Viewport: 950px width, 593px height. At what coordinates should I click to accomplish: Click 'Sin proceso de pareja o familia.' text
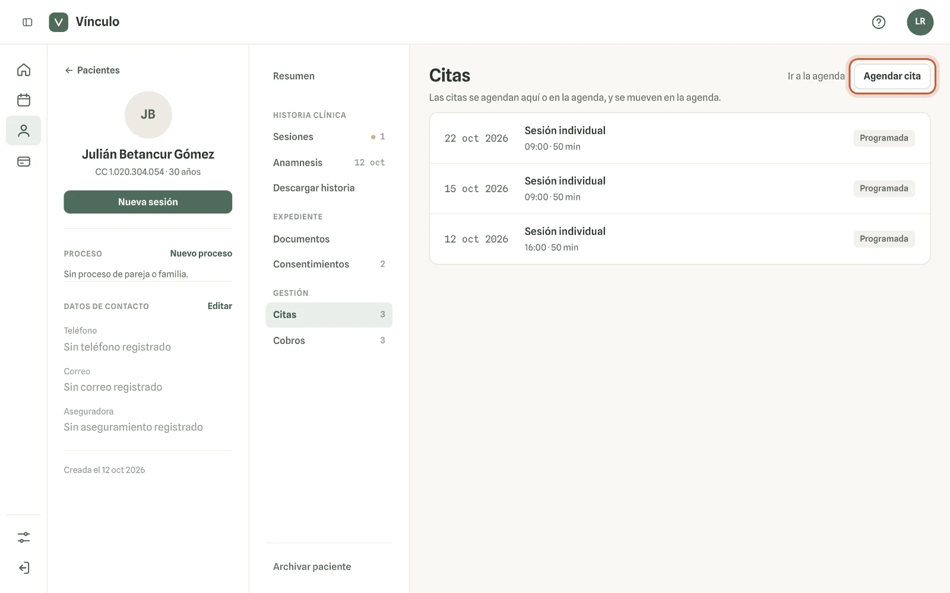tap(126, 274)
